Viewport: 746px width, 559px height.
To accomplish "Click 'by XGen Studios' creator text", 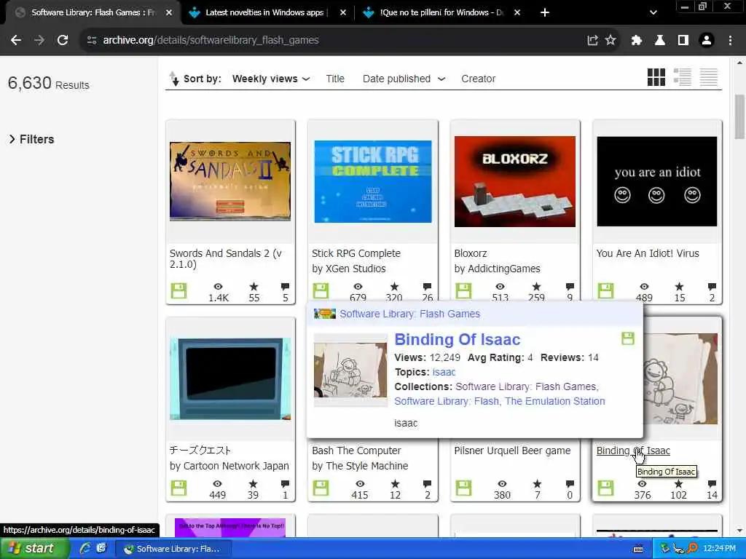I will pos(349,269).
